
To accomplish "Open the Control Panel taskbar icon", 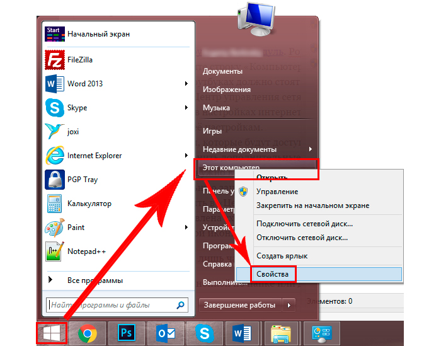I will 322,333.
